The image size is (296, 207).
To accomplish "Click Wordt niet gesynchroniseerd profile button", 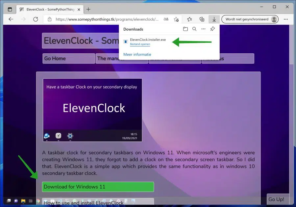I will pos(250,19).
